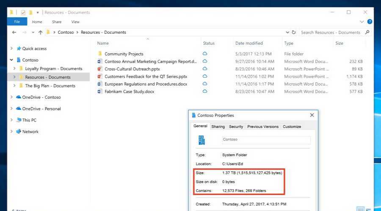The image size is (381, 211).
Task: Select Resources - Documents in the sidebar
Action: pyautogui.click(x=49, y=77)
